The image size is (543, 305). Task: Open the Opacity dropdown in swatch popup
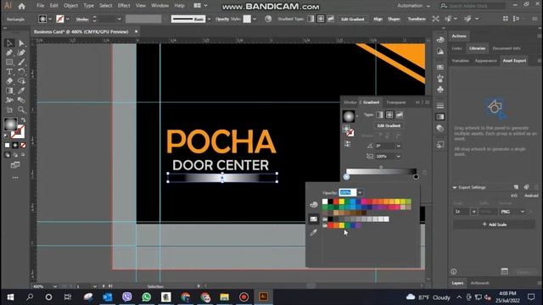360,192
